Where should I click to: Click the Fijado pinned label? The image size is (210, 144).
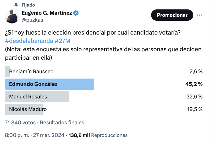28,5
